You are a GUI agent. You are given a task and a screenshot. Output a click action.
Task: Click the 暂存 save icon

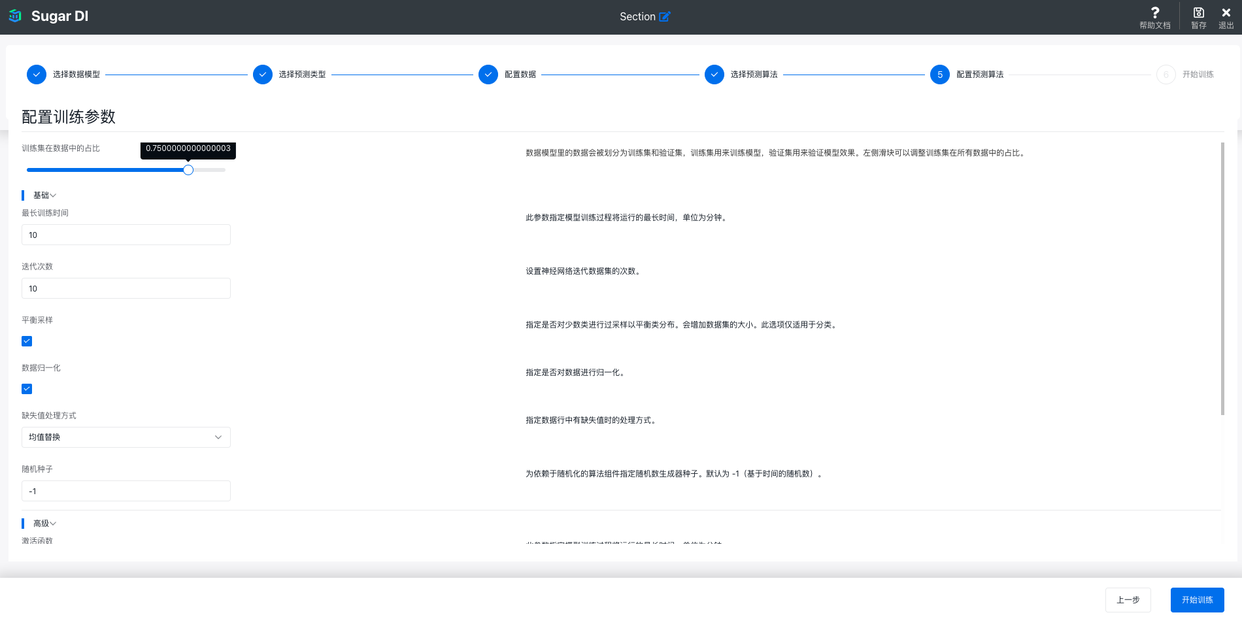[1198, 12]
